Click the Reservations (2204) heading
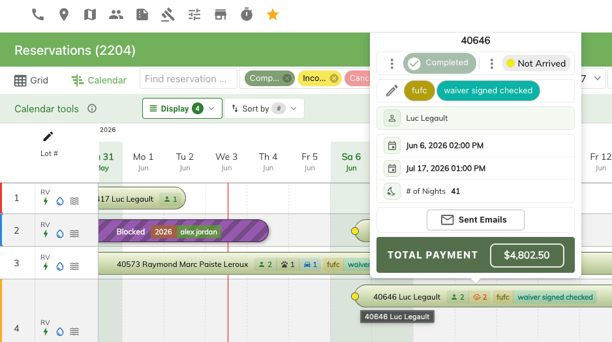 tap(75, 50)
